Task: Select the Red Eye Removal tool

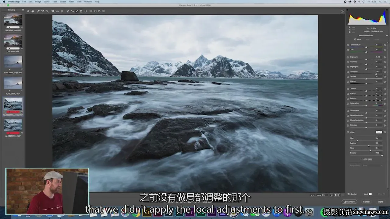Action: [x=72, y=11]
